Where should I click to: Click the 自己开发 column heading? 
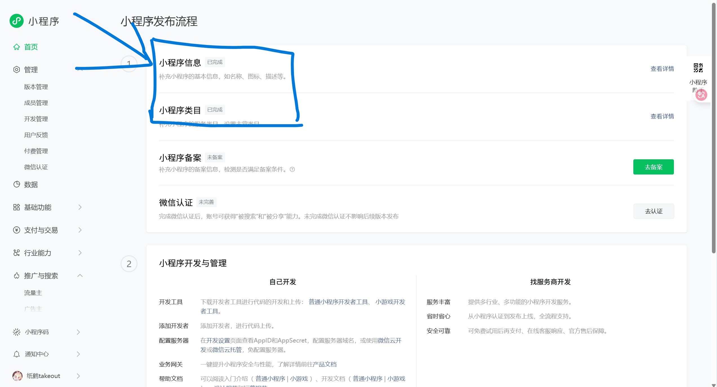[x=283, y=282]
